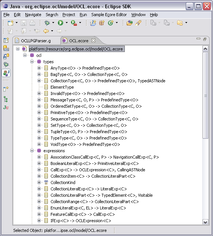Expand the AnyType class node
The image size is (213, 236).
[39, 68]
